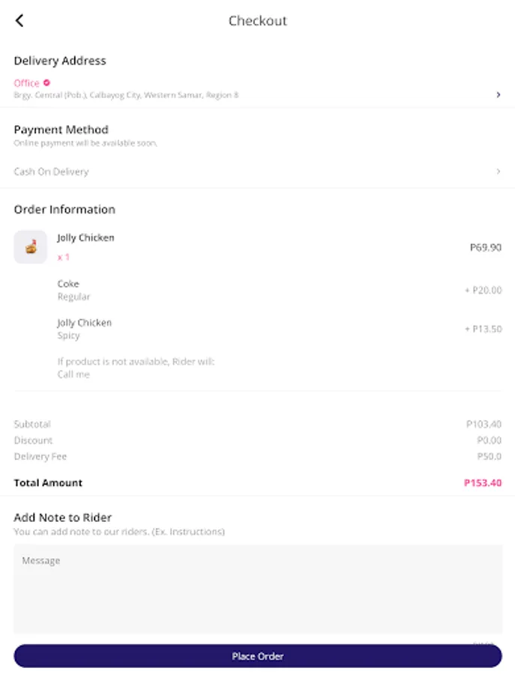515x674 pixels.
Task: Select the Coke Regular add-on
Action: [73, 291]
